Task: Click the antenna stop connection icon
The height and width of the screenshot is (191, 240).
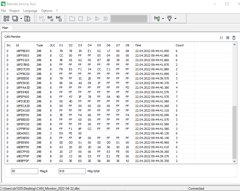Action: (x=59, y=19)
